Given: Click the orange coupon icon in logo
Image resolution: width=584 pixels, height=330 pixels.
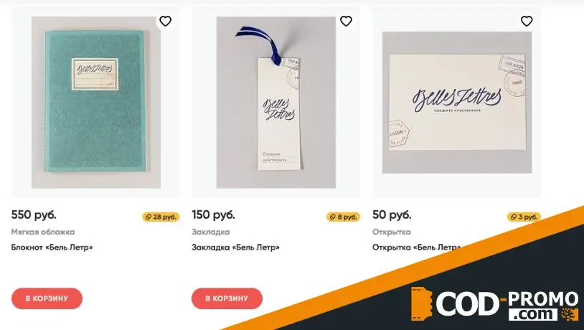Looking at the screenshot, I should point(421,304).
